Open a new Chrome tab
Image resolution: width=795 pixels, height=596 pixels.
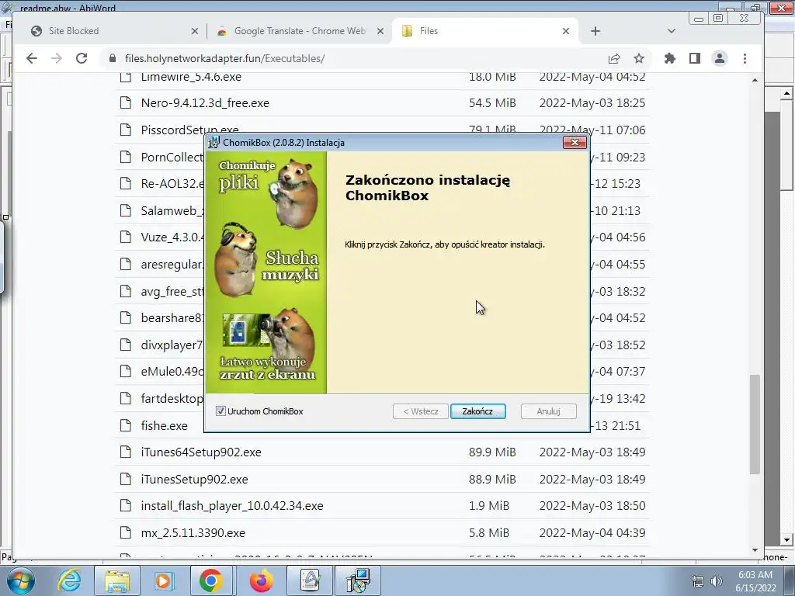click(595, 31)
